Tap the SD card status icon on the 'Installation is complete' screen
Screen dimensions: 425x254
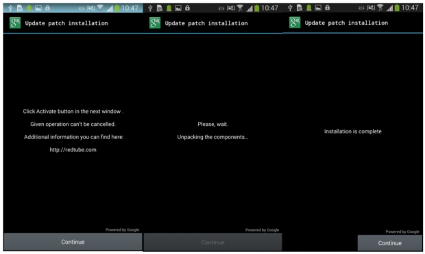300,8
